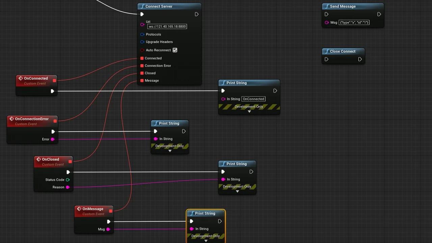The width and height of the screenshot is (432, 243).
Task: Click the Url field showing the websocket address
Action: point(167,26)
